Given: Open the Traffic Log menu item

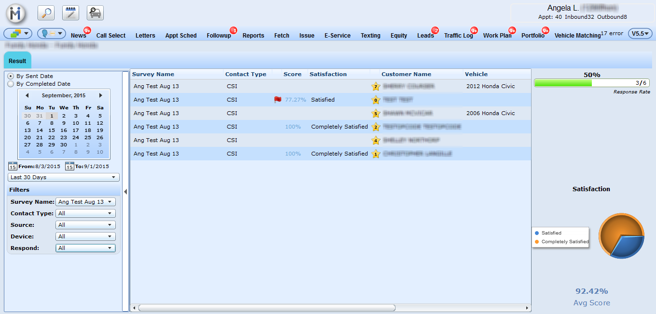Looking at the screenshot, I should (x=458, y=36).
